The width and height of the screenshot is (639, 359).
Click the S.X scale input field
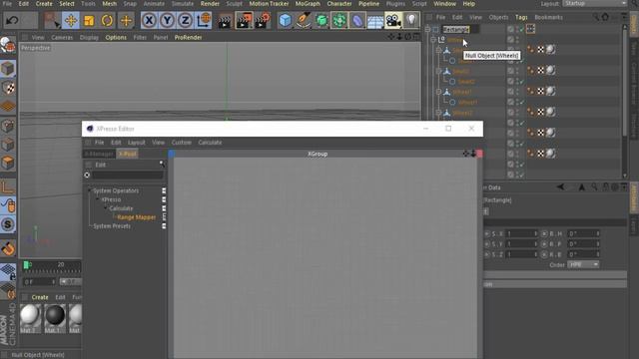pos(522,233)
